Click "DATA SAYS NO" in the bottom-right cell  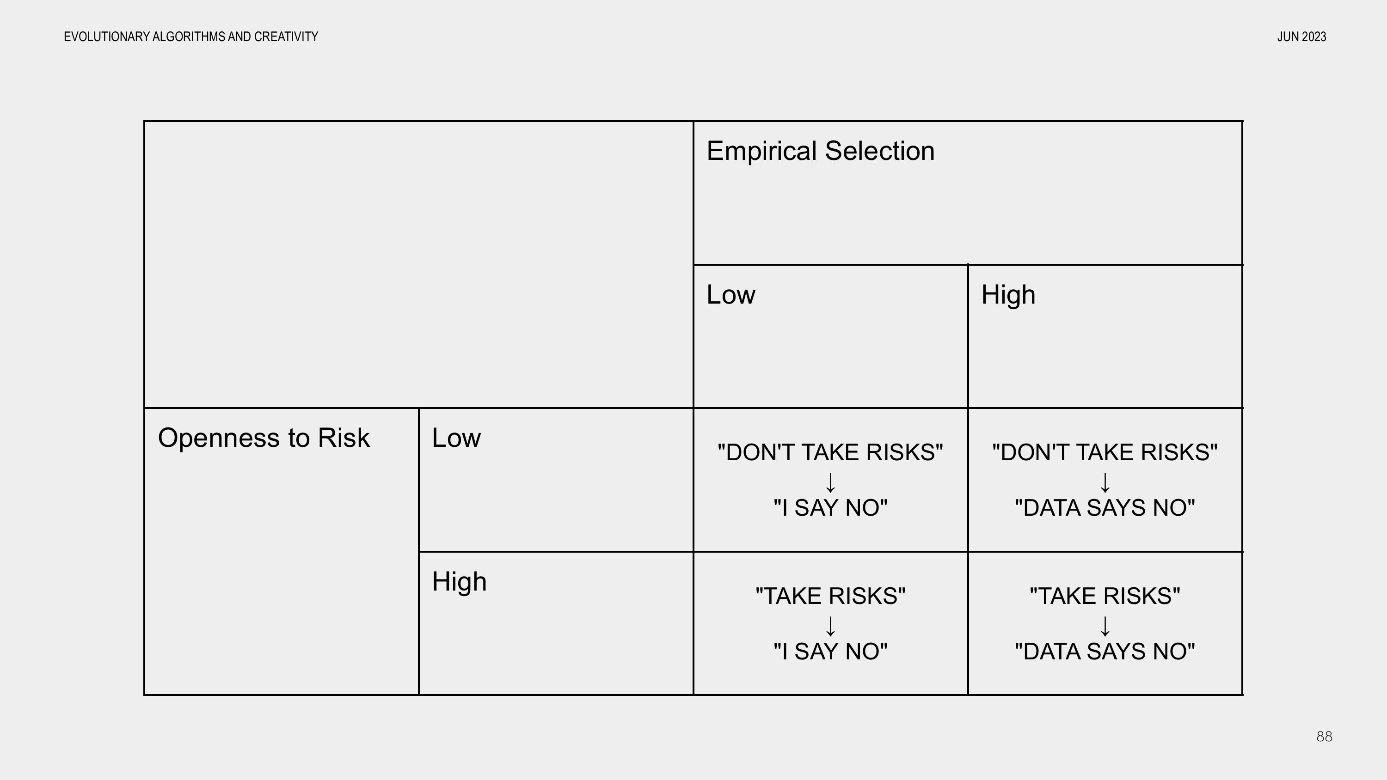coord(1105,652)
